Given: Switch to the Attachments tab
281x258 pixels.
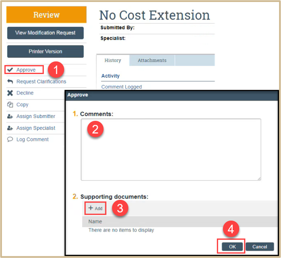Looking at the screenshot, I should [x=152, y=60].
